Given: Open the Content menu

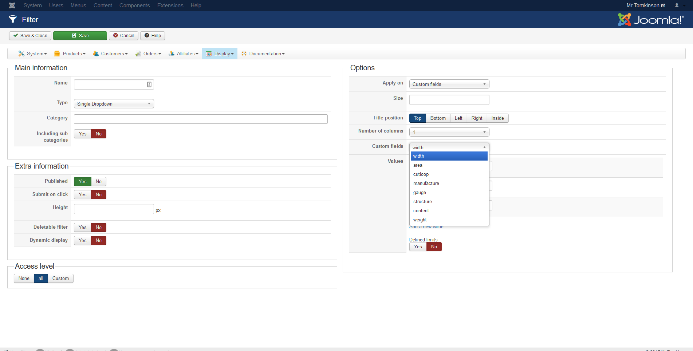Looking at the screenshot, I should tap(103, 5).
